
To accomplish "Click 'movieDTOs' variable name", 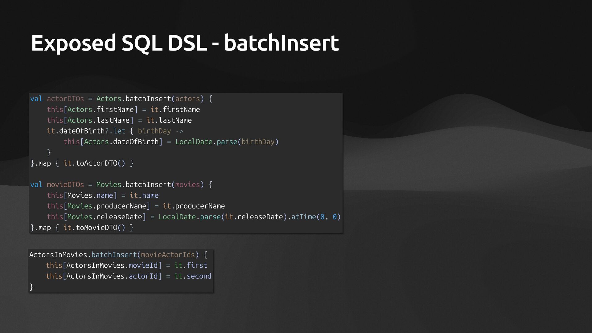I will (65, 185).
